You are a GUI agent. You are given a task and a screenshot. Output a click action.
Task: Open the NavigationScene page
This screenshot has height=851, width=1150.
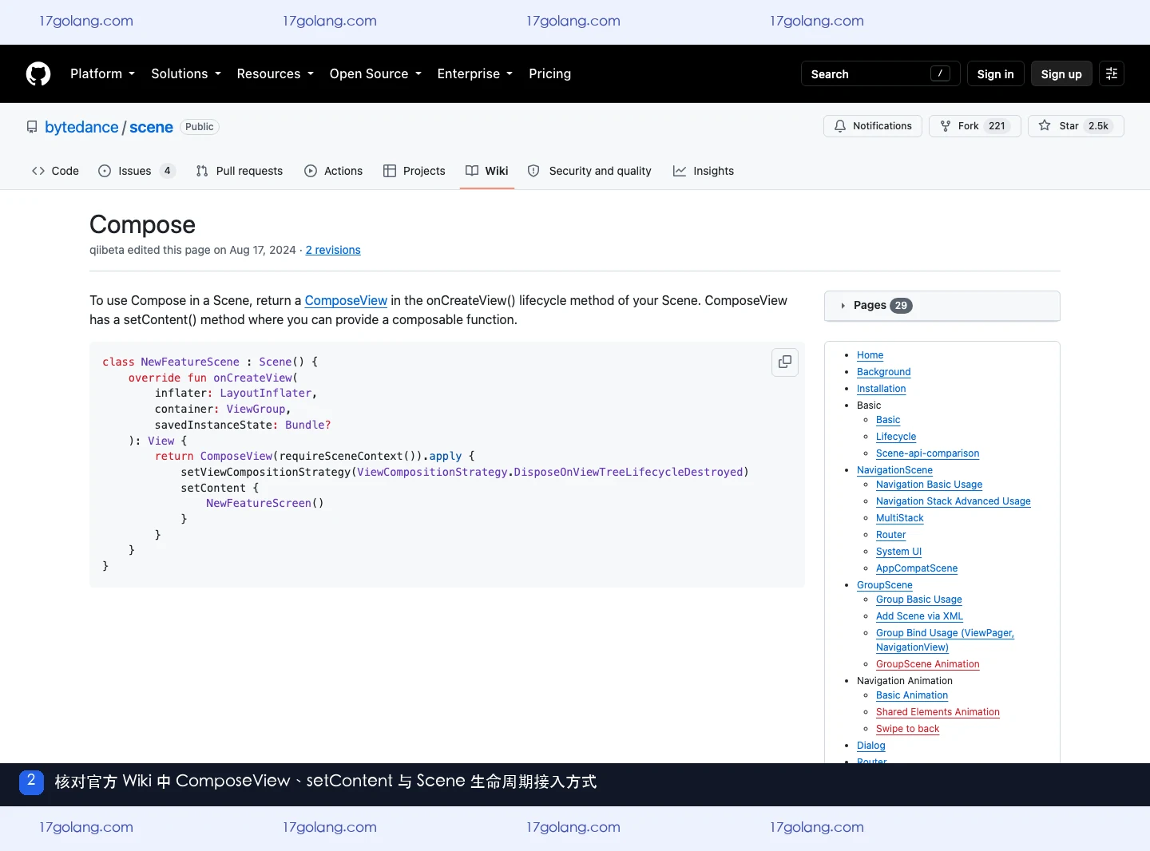pos(894,470)
